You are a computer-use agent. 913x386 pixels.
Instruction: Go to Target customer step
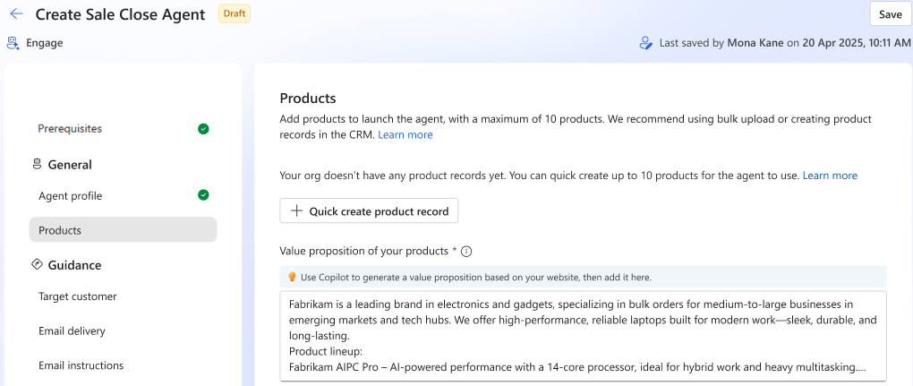pyautogui.click(x=78, y=296)
